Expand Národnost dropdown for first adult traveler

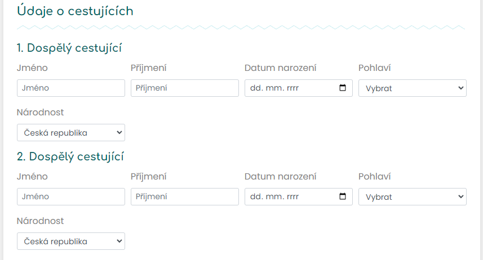71,133
